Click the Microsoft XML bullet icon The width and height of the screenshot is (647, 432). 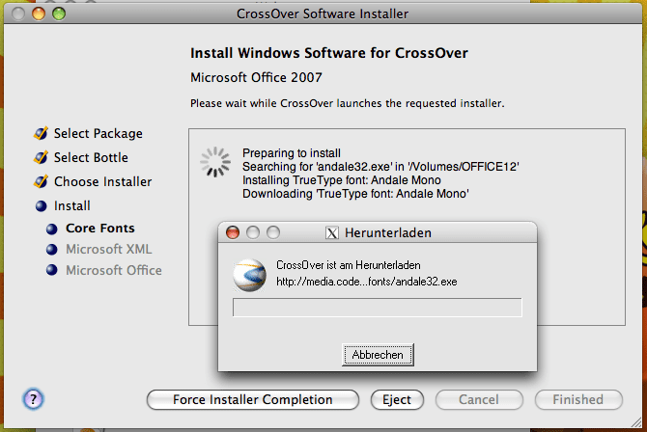tap(52, 249)
